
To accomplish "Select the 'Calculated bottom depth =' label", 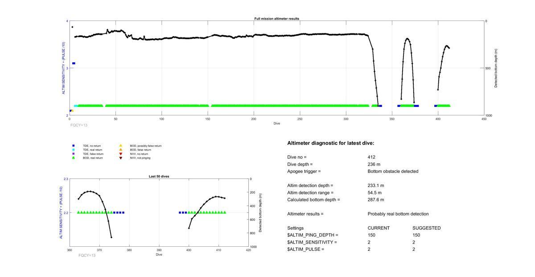I will [313, 200].
